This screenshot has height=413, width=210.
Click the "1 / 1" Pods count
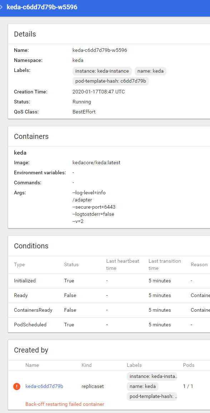188,386
